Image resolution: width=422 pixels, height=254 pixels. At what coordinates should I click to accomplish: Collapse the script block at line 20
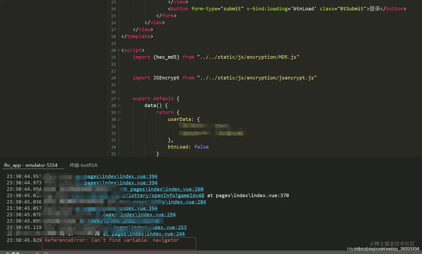click(119, 51)
